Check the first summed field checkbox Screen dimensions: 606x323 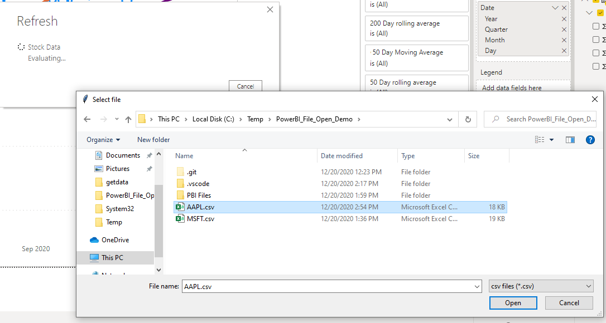pyautogui.click(x=596, y=25)
